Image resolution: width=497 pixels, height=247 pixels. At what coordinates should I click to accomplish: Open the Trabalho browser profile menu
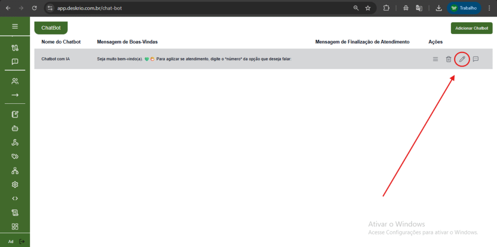click(x=464, y=8)
